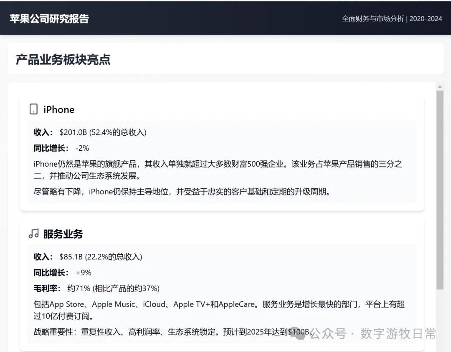Click the paragraph mentioning 财富500强企业

217,170
